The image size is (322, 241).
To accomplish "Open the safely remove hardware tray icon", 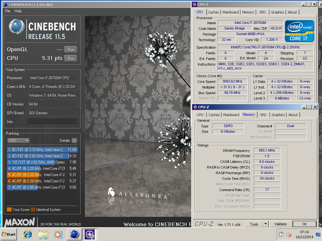I will pyautogui.click(x=281, y=234).
